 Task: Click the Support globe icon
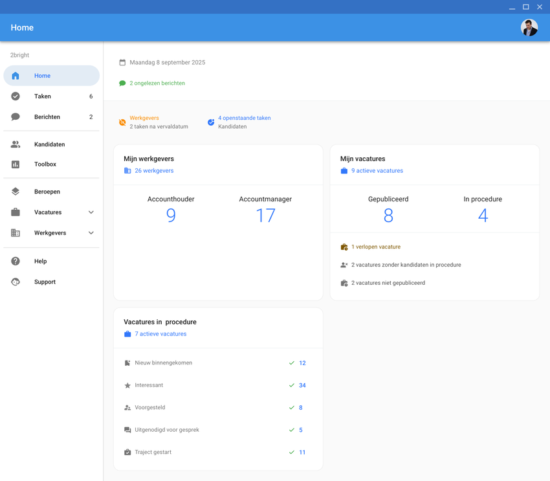pyautogui.click(x=15, y=282)
